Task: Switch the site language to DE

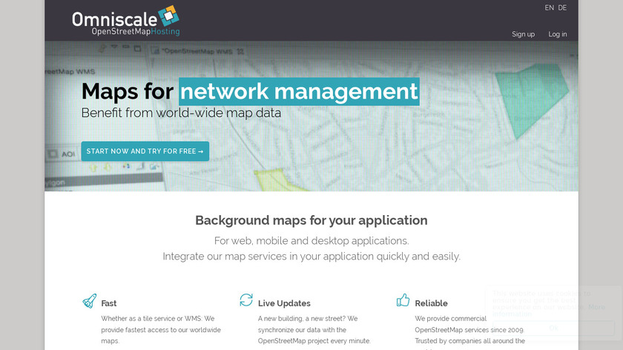Action: click(x=562, y=7)
